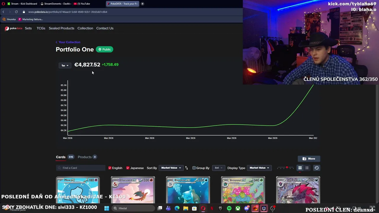The width and height of the screenshot is (379, 213).
Task: Switch to Opera browser in taskbar
Action: [x=203, y=208]
